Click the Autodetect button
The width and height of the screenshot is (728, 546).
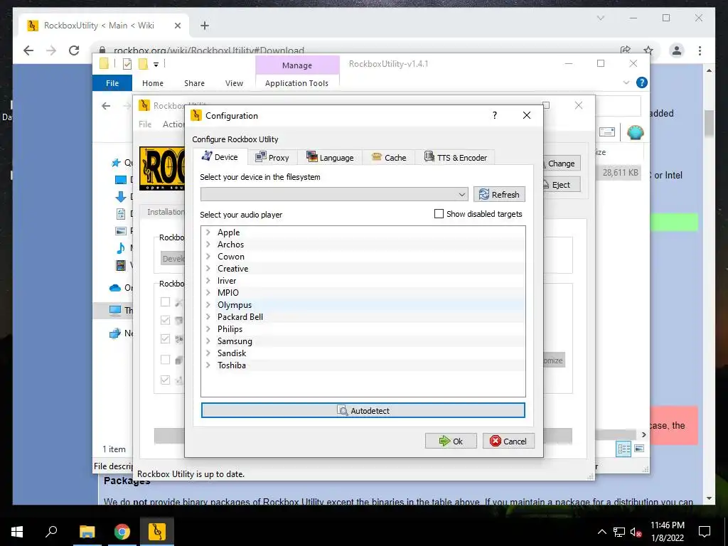pos(363,410)
